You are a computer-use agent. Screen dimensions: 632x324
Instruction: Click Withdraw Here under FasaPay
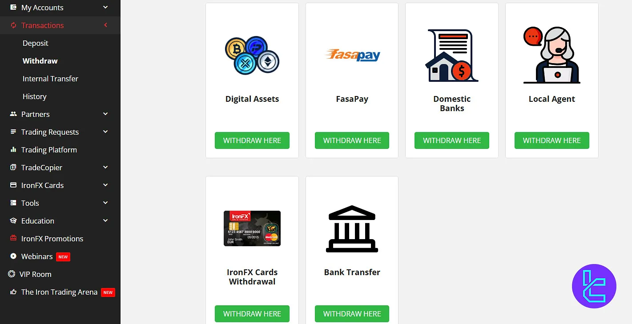352,140
